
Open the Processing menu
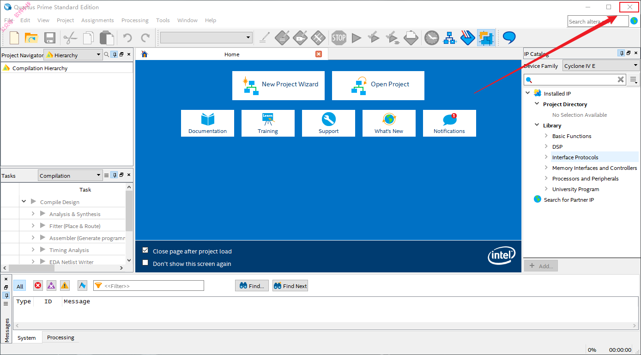click(x=135, y=20)
